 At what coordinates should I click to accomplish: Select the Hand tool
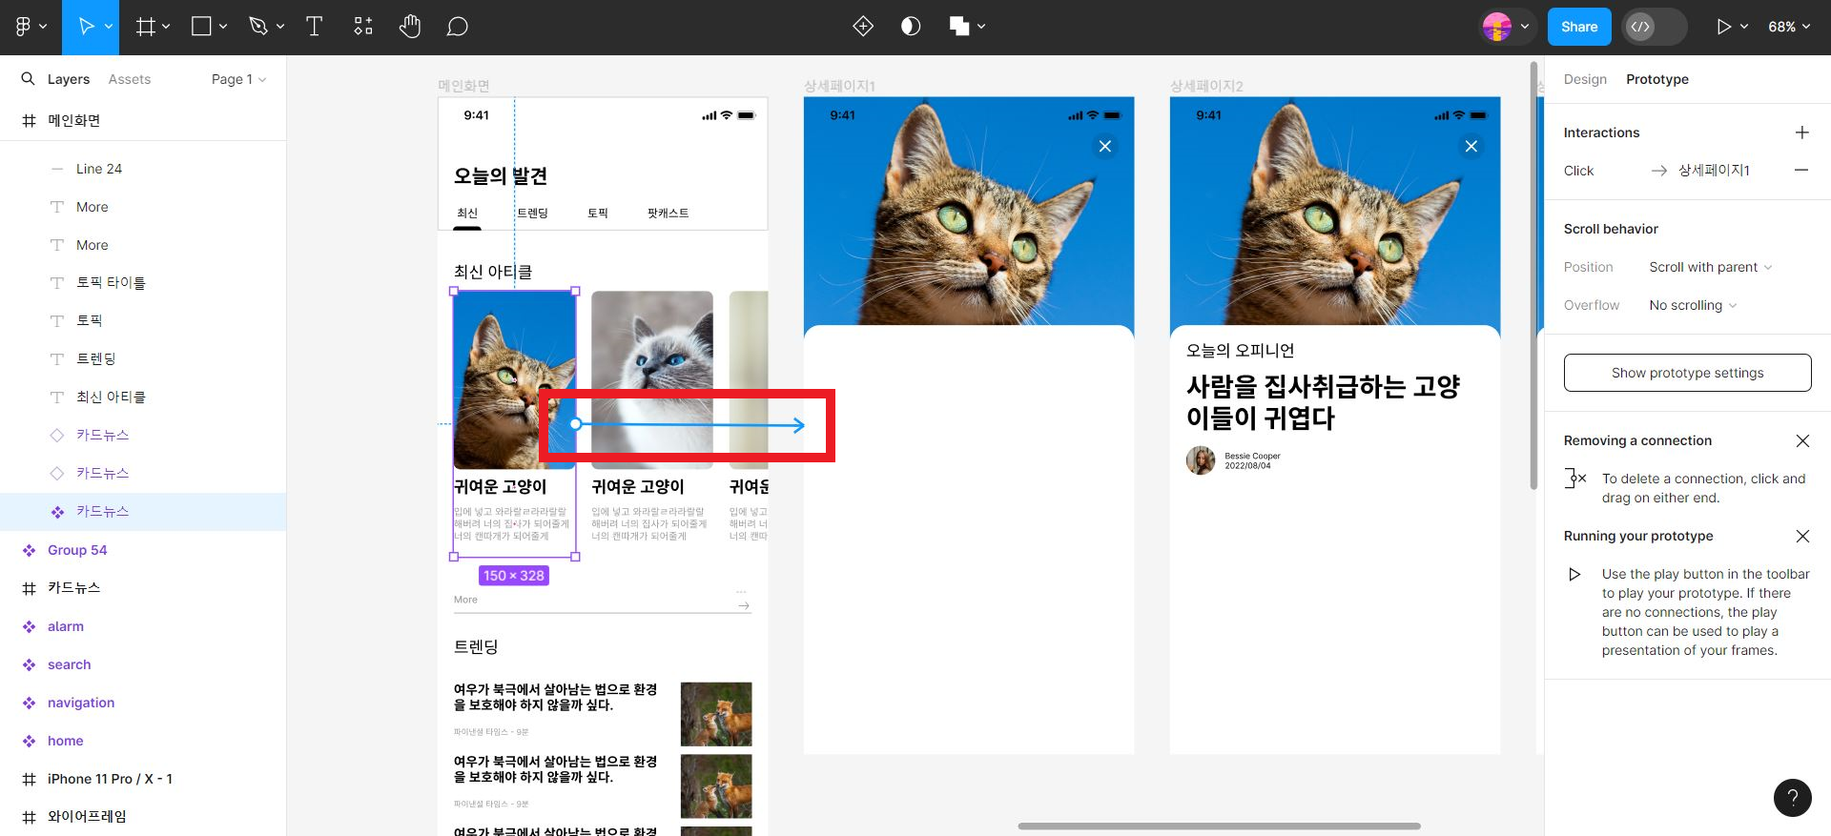[x=410, y=27]
